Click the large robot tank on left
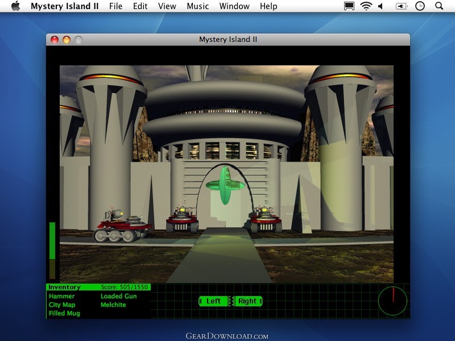Image resolution: width=455 pixels, height=341 pixels. coord(122,225)
